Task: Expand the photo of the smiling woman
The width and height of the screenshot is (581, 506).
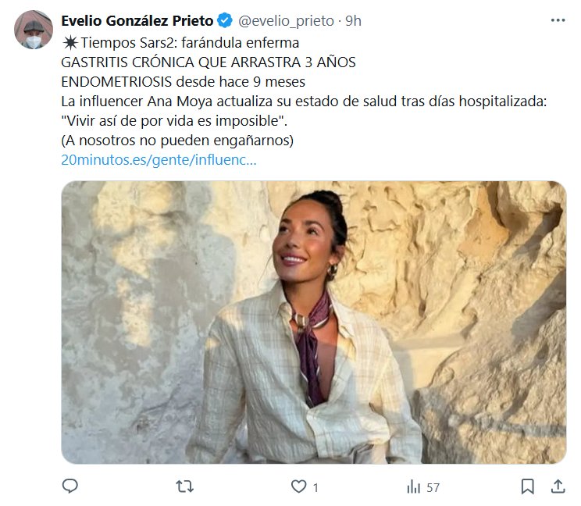Action: tap(313, 322)
